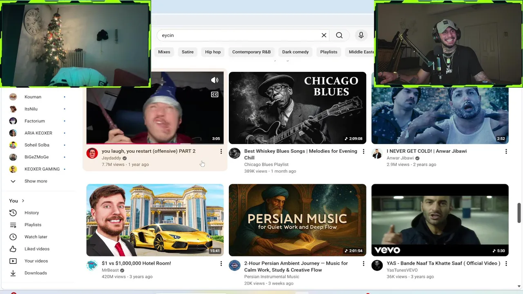Click the Jaydaddy channel name

click(111, 158)
